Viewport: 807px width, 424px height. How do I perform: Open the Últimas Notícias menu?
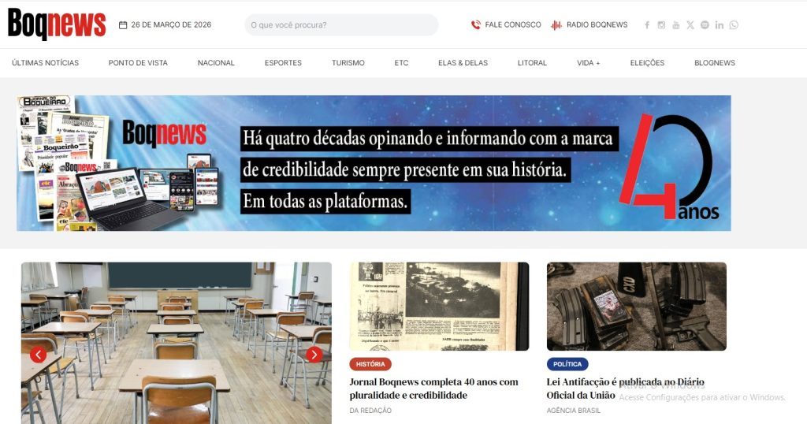[45, 63]
